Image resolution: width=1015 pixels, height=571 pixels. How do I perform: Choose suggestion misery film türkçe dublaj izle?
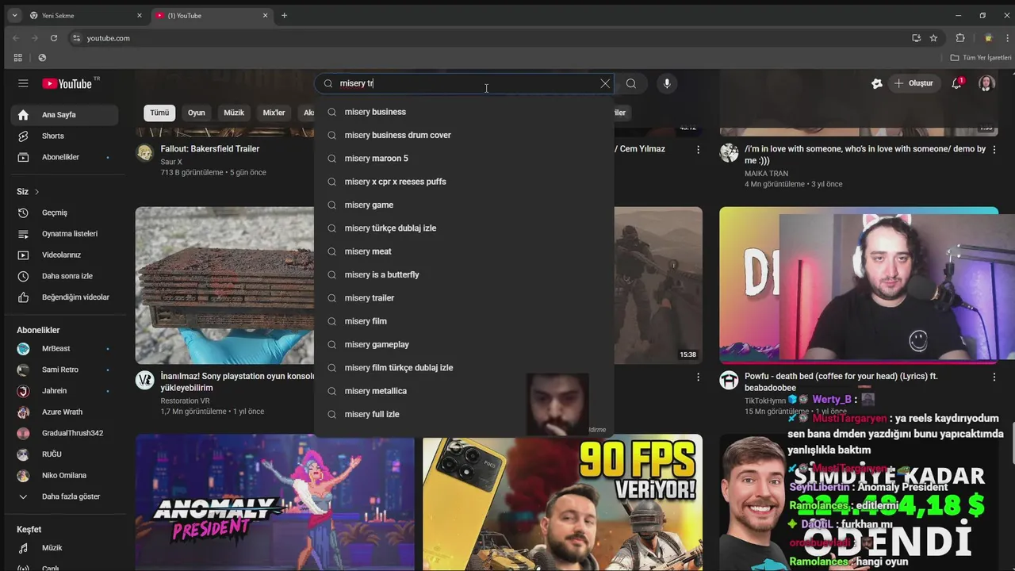[x=464, y=368]
